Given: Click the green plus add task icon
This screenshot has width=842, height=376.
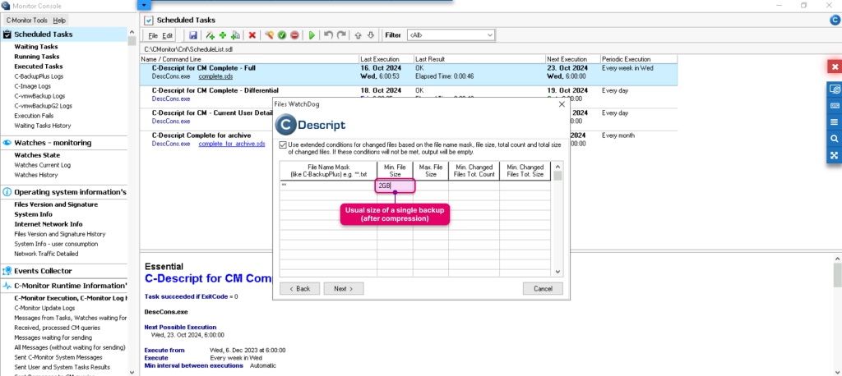Looking at the screenshot, I should point(223,35).
